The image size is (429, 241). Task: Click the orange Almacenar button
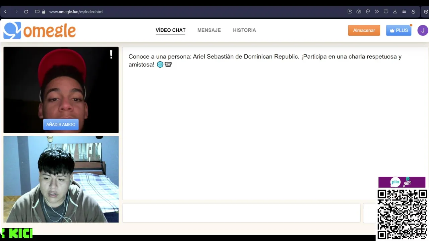click(x=364, y=30)
